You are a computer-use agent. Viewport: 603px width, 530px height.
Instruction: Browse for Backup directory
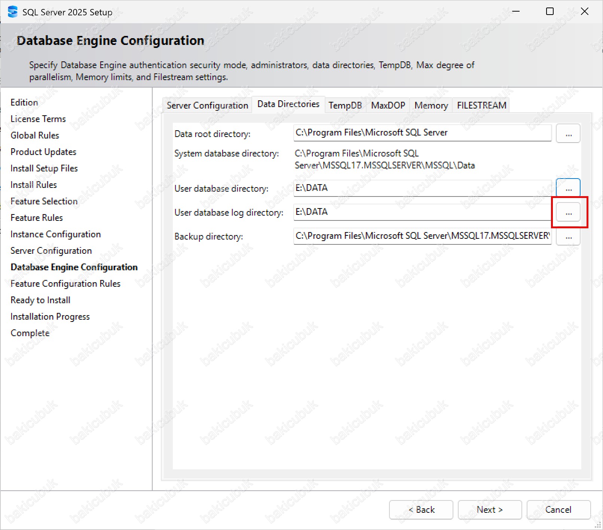[x=568, y=237]
